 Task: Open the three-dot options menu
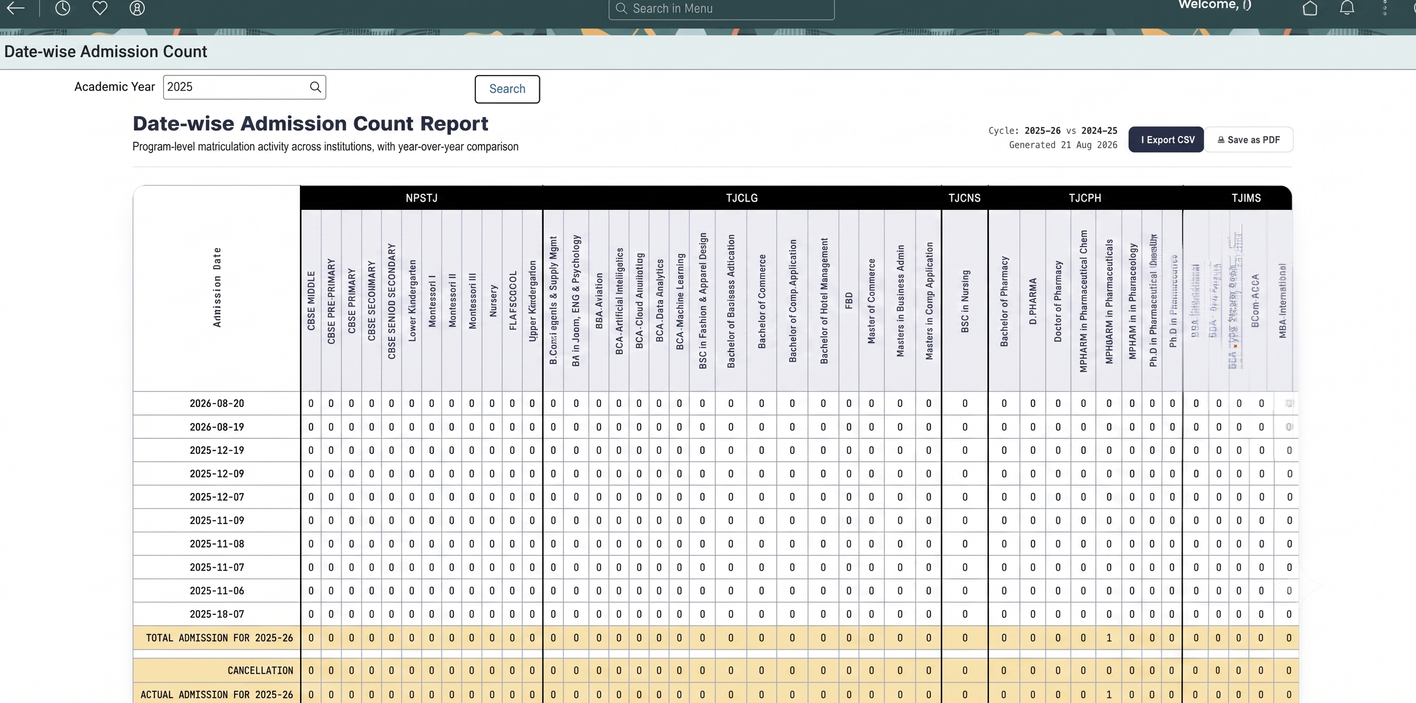point(1385,8)
